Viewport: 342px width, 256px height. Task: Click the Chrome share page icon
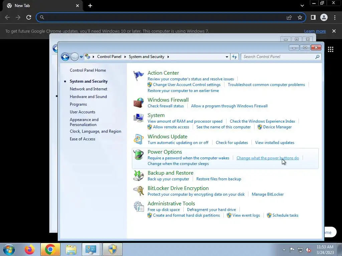pyautogui.click(x=289, y=17)
